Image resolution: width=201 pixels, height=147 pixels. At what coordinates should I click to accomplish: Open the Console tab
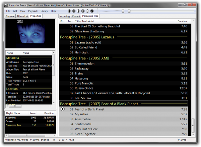click(10, 16)
